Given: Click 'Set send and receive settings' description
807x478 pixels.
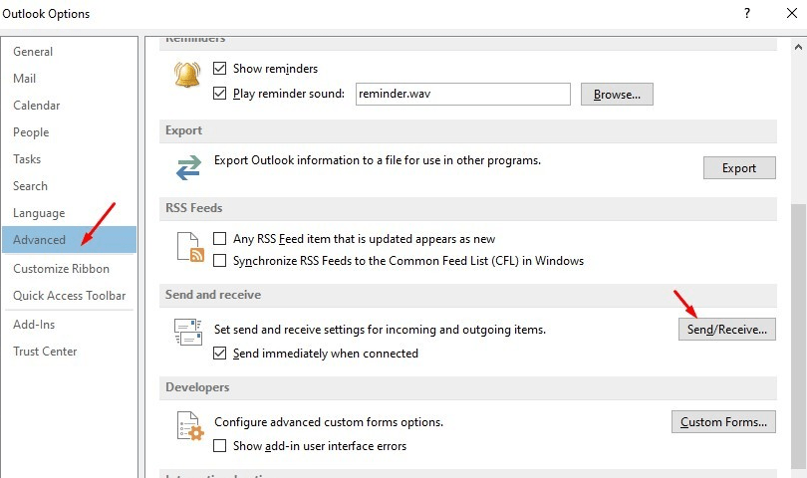Looking at the screenshot, I should tap(380, 330).
